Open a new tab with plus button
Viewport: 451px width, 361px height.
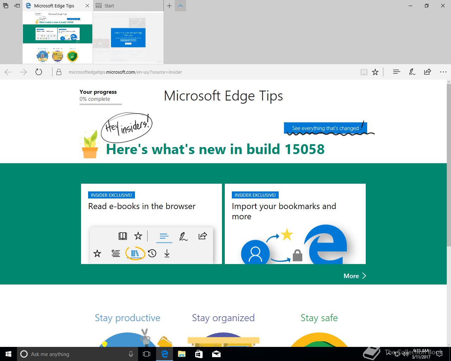169,6
